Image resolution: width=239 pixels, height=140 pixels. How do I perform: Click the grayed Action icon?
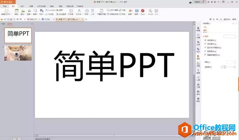(156, 11)
